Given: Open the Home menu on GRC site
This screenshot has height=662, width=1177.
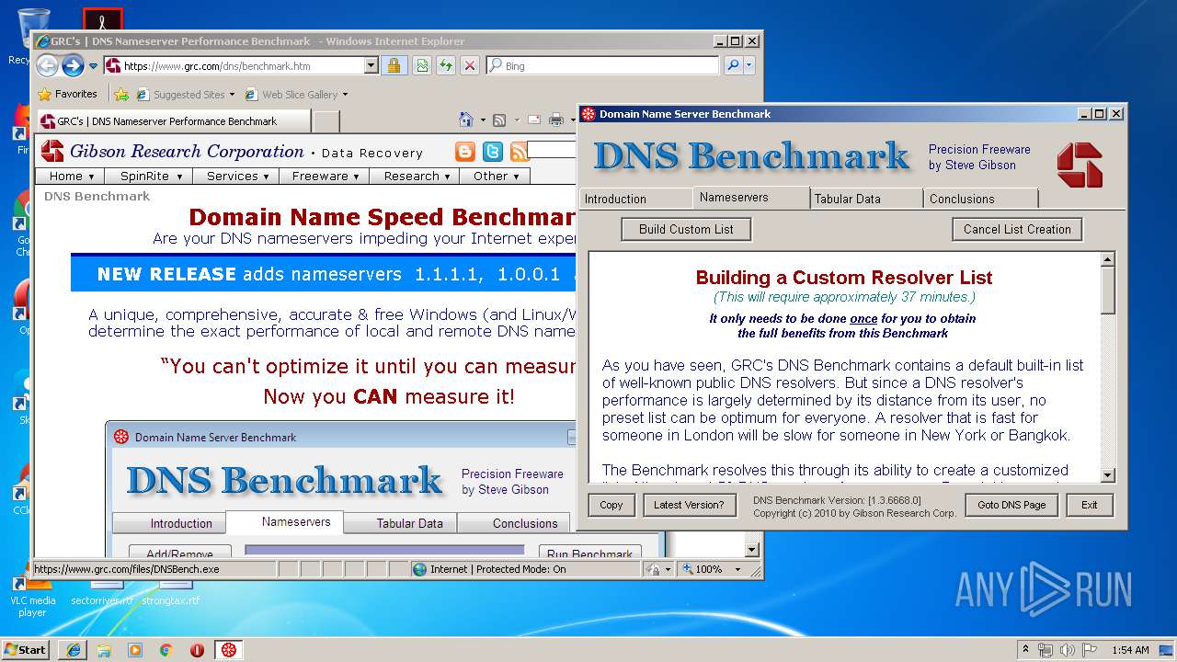Looking at the screenshot, I should [71, 176].
